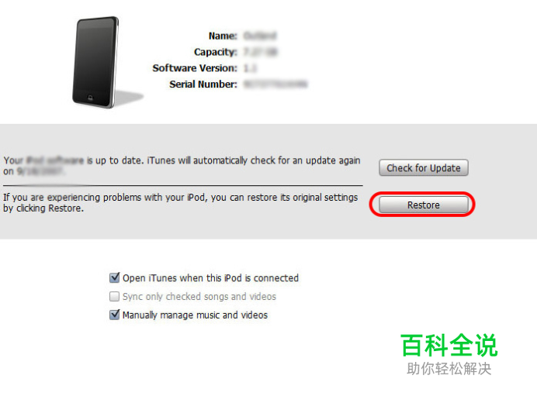
Task: Click the 助你轻松解决 gray subtitle text
Action: [x=449, y=368]
